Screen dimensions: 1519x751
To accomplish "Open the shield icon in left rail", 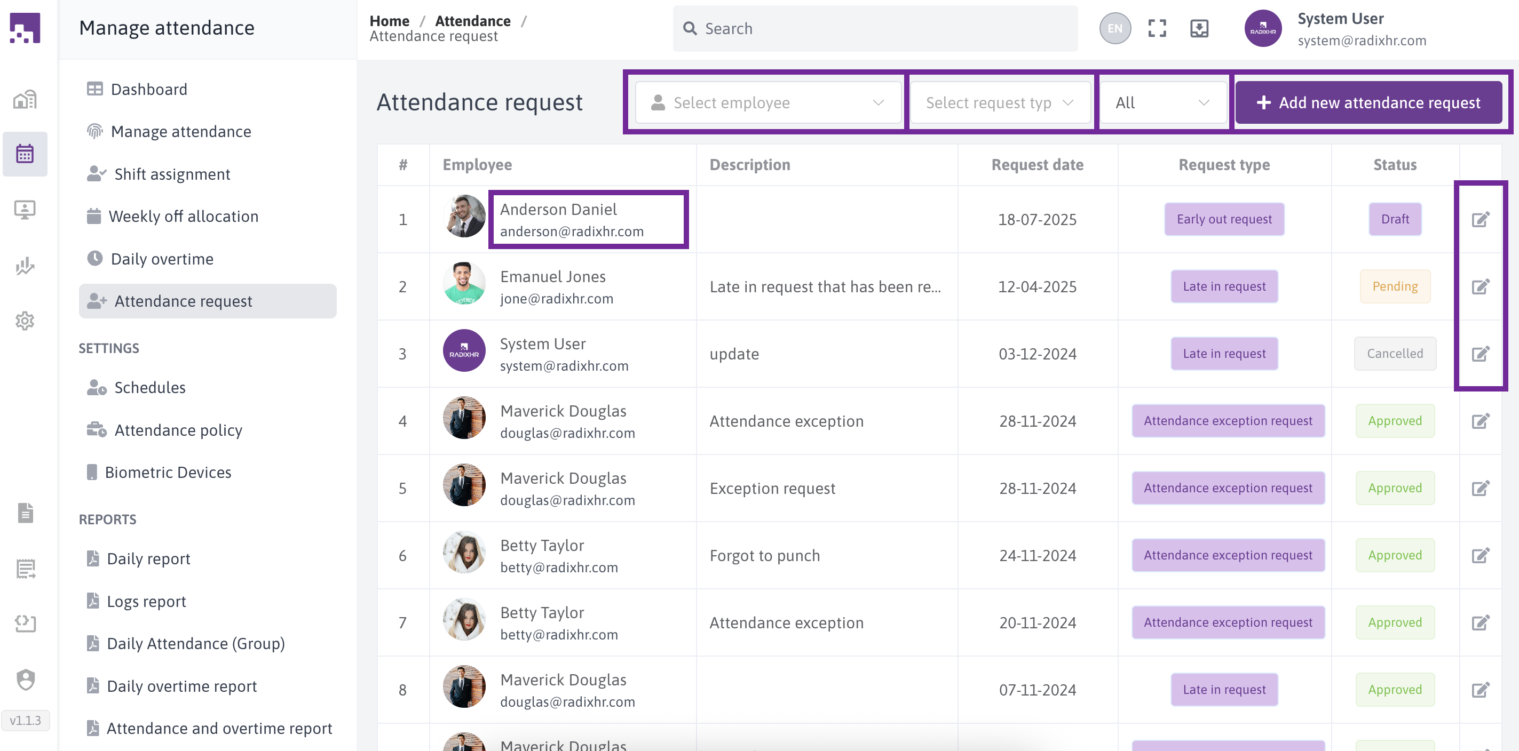I will (25, 679).
